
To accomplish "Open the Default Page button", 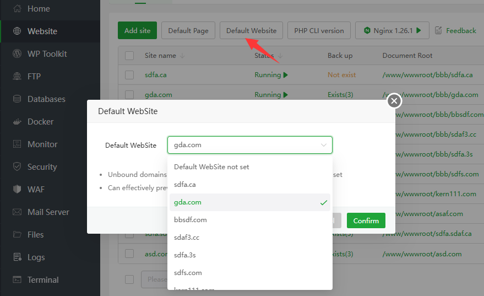I will [188, 30].
